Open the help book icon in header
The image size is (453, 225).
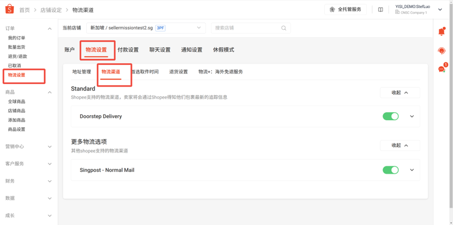[381, 10]
